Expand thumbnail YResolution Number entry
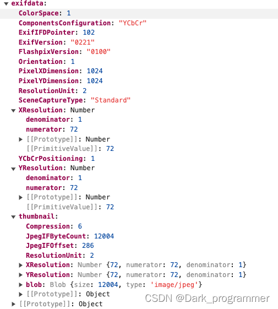The image size is (278, 309). pyautogui.click(x=21, y=275)
